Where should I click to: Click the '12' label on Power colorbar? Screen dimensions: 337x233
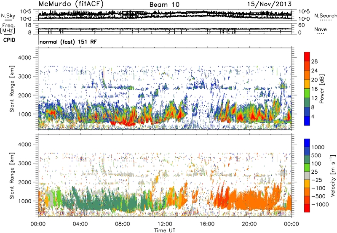pyautogui.click(x=314, y=98)
